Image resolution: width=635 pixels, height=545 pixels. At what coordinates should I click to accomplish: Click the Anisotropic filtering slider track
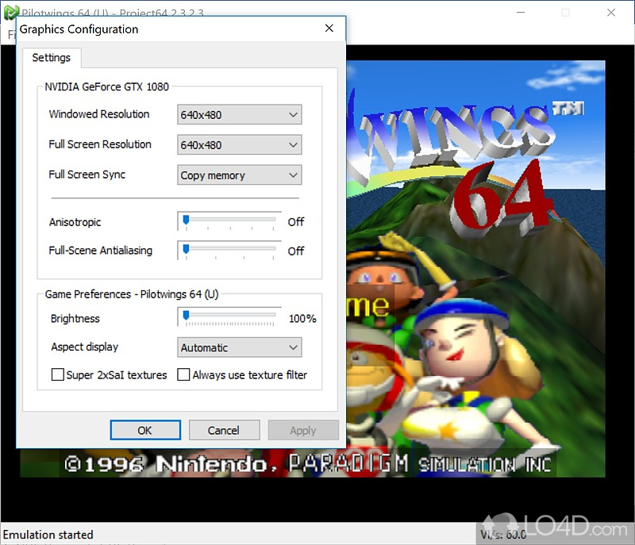[230, 220]
